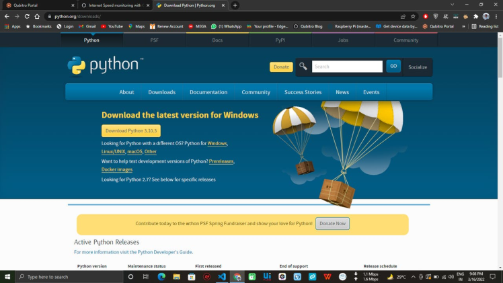Open the taskbar volume control
This screenshot has width=503, height=283.
[x=451, y=276]
